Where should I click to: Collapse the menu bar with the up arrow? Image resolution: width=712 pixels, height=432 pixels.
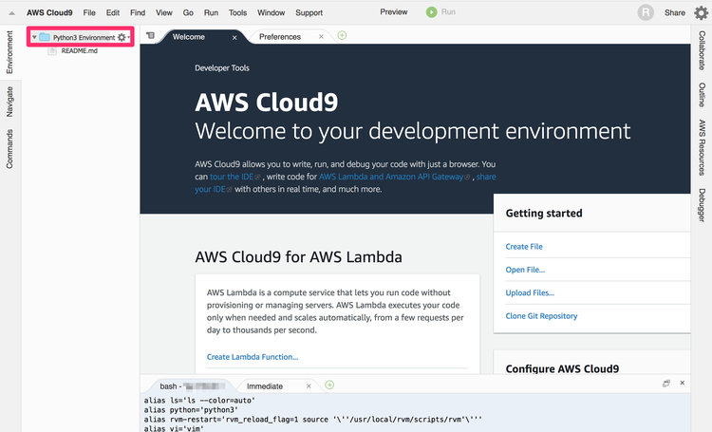click(x=11, y=13)
